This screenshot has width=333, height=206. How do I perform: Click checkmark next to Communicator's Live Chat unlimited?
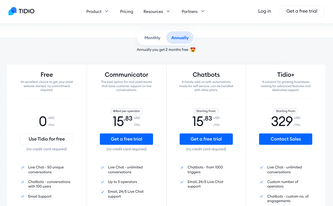tap(102, 167)
